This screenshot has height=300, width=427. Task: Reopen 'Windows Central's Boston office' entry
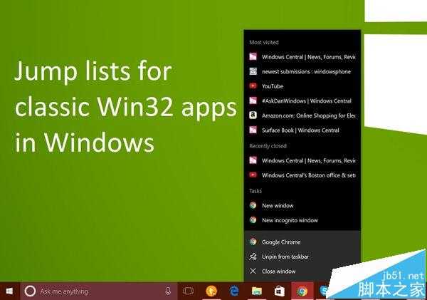coord(302,175)
